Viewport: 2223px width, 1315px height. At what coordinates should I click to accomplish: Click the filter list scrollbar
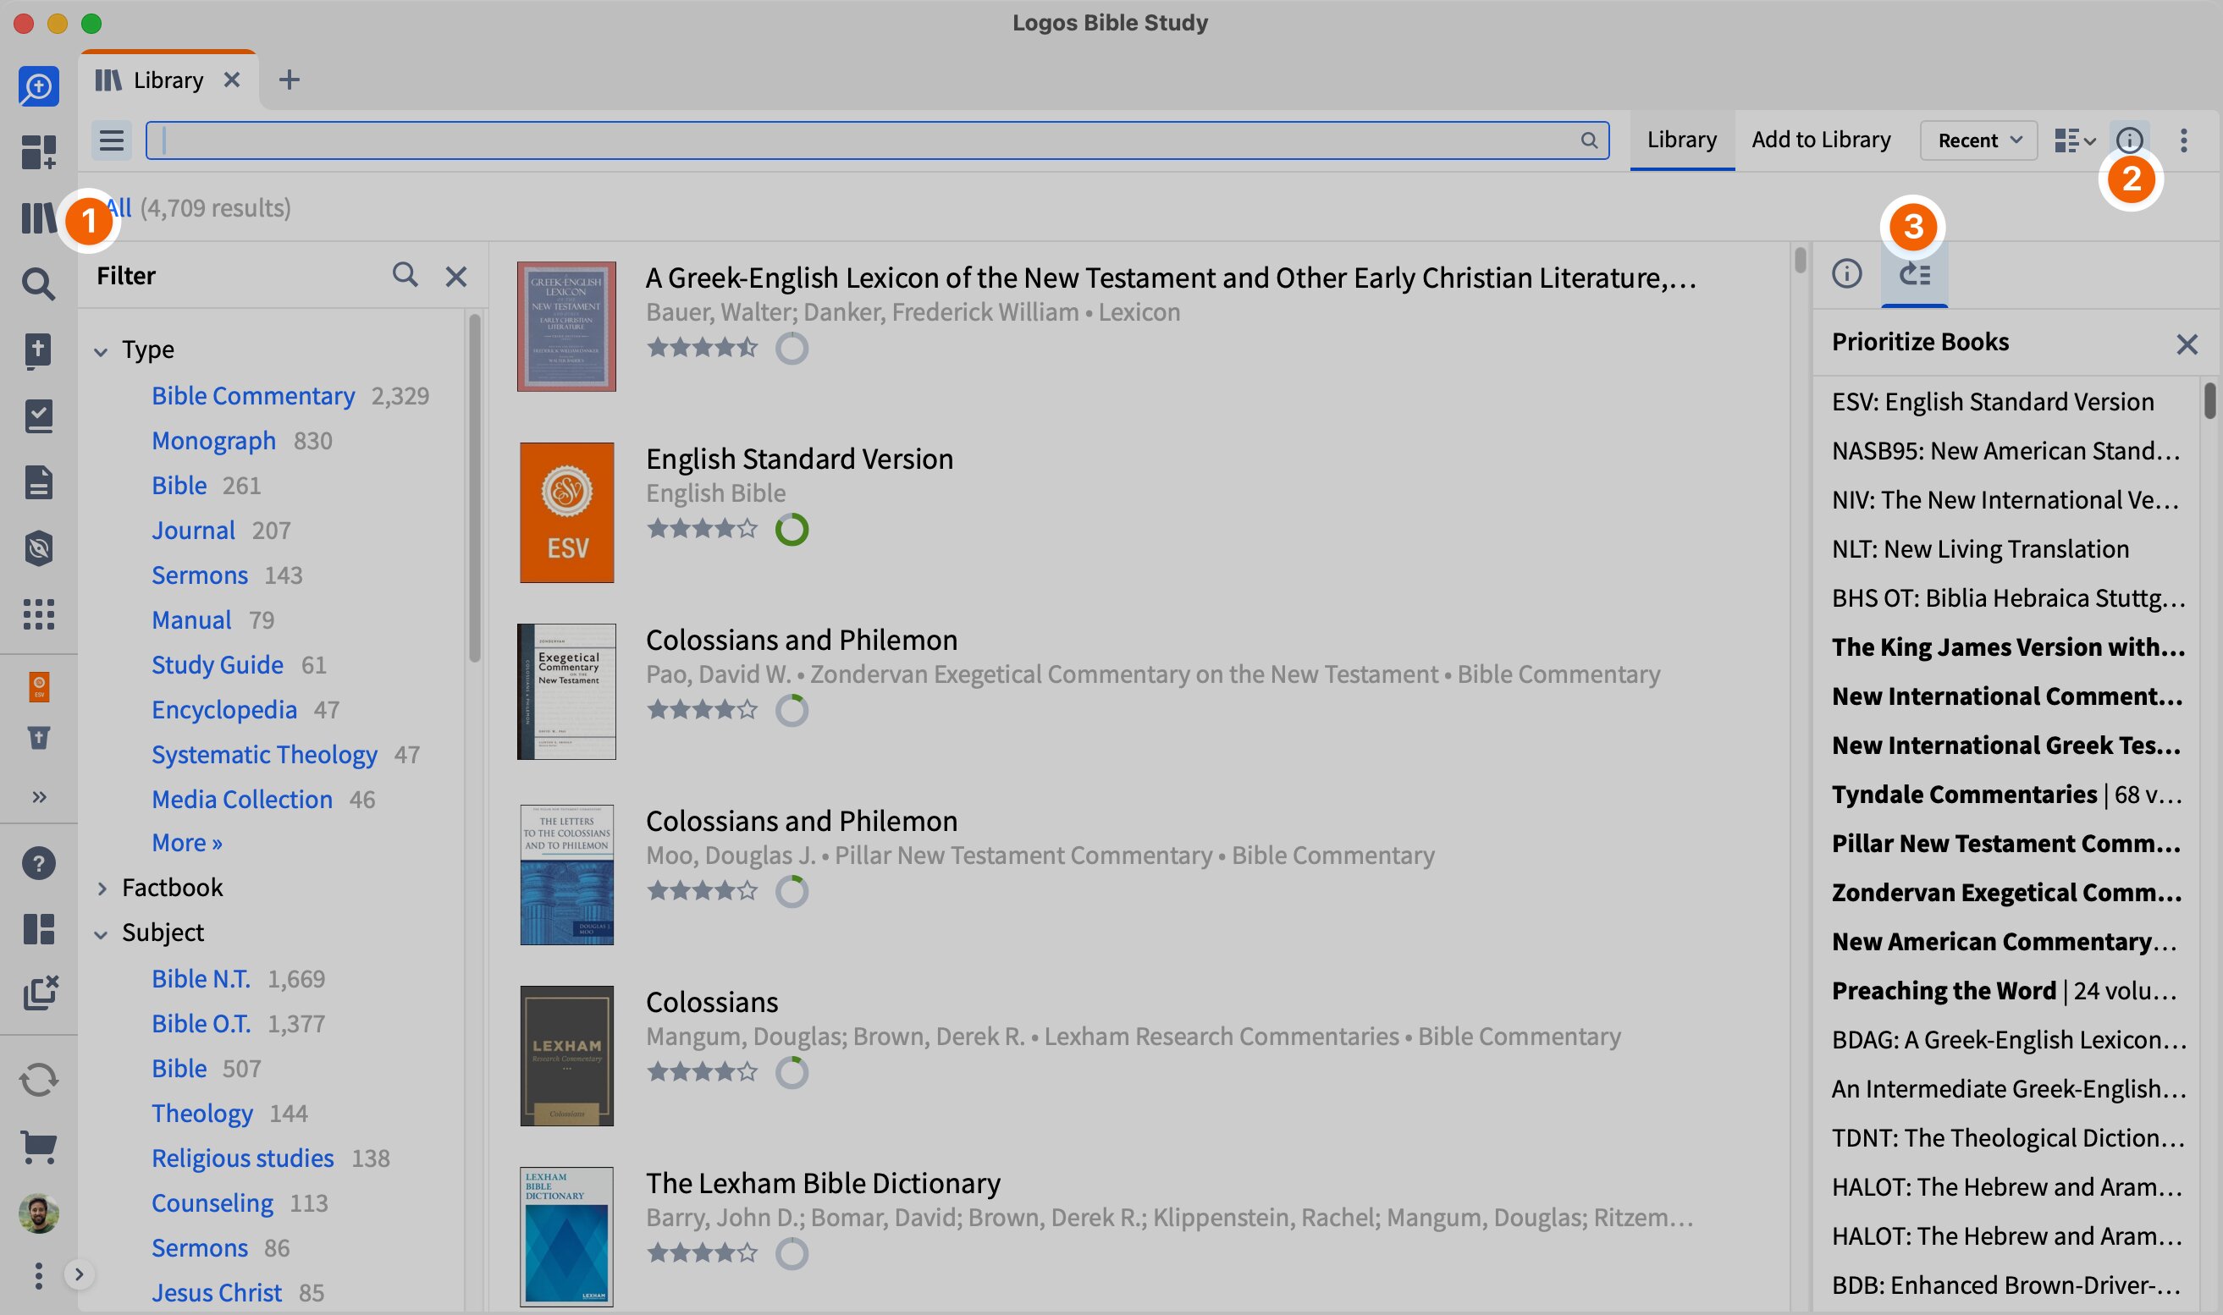click(x=474, y=487)
